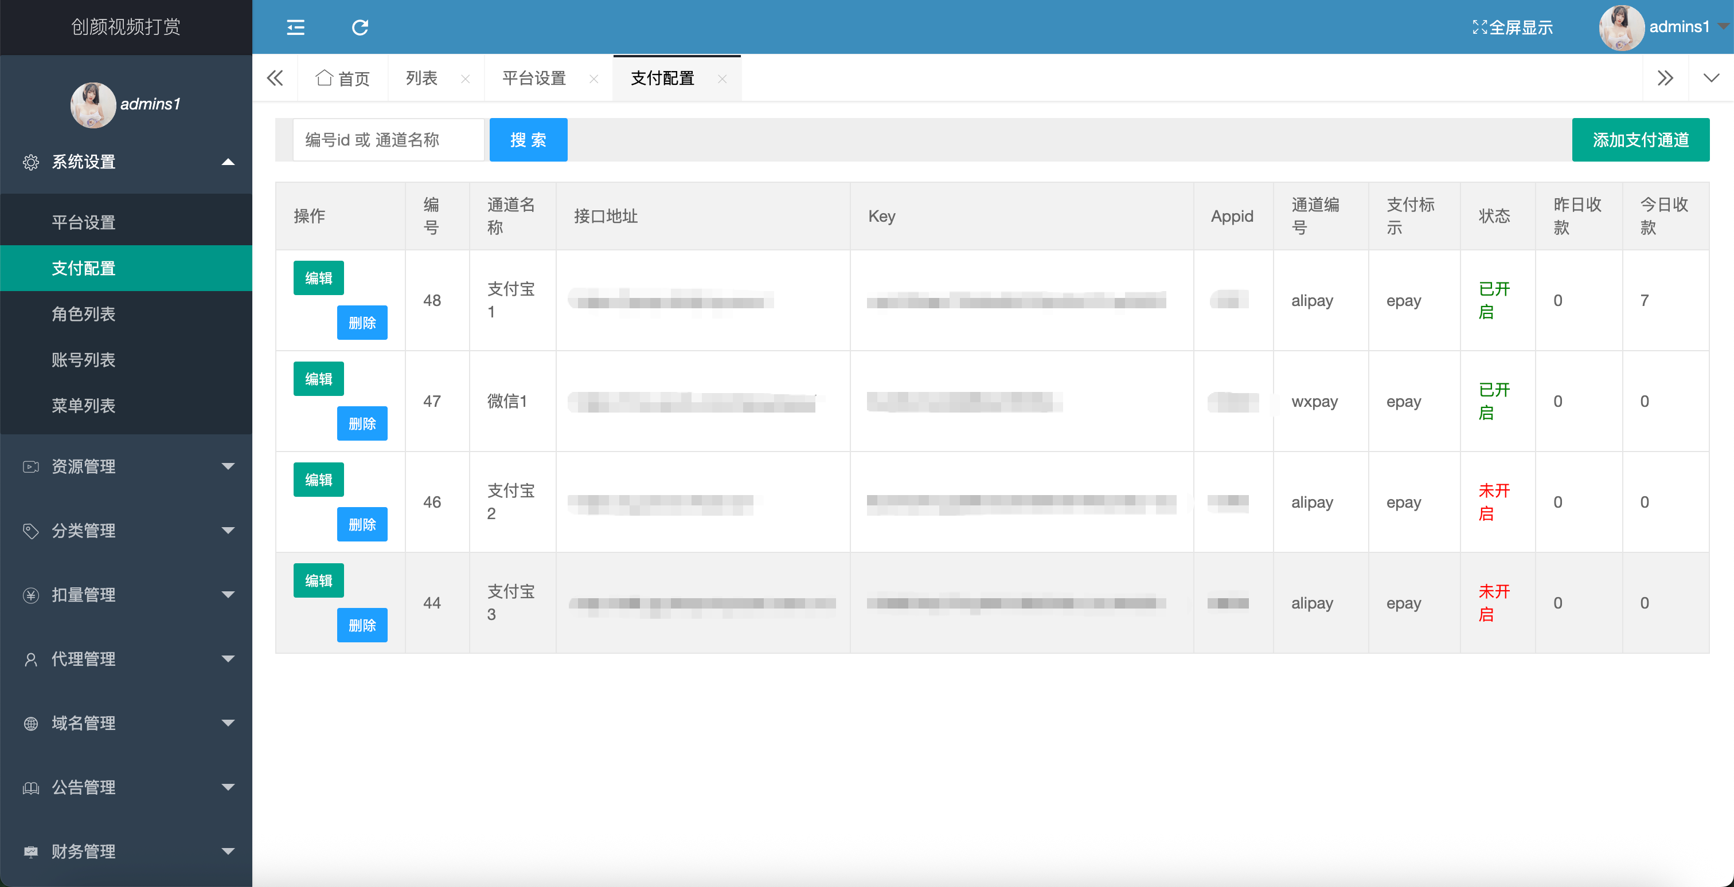This screenshot has height=887, width=1734.
Task: Click 编辑 for channel 48 支付宝1
Action: 318,278
